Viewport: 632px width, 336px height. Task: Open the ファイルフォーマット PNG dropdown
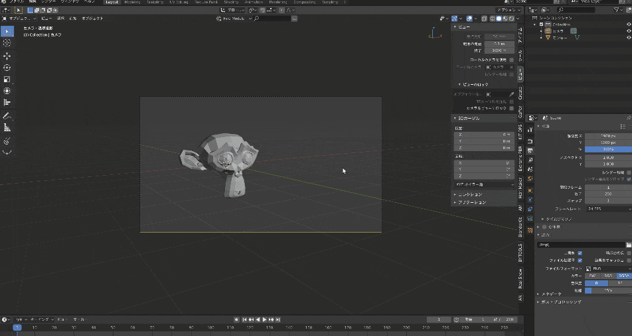pos(608,268)
